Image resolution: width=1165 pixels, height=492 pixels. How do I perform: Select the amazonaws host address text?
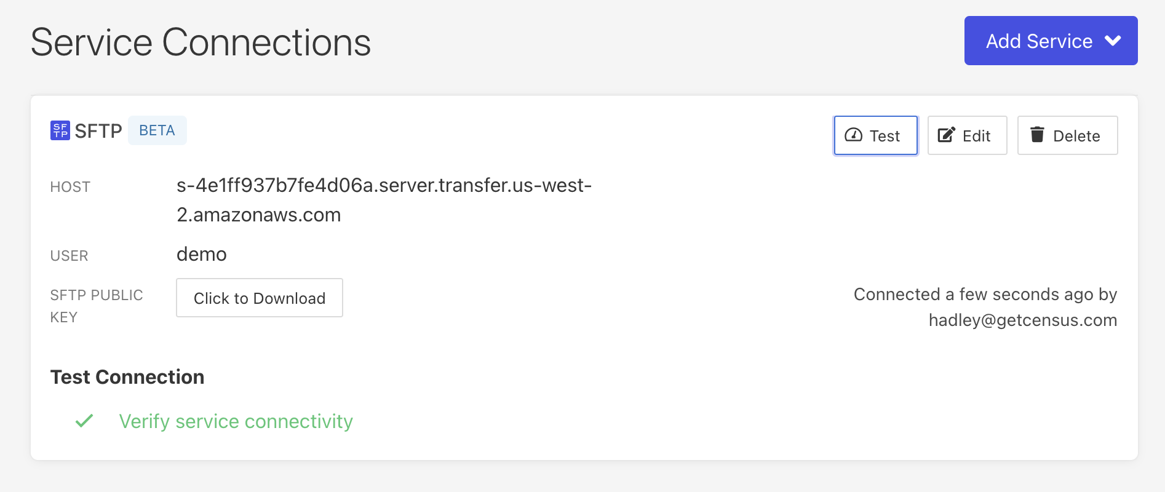pyautogui.click(x=383, y=200)
